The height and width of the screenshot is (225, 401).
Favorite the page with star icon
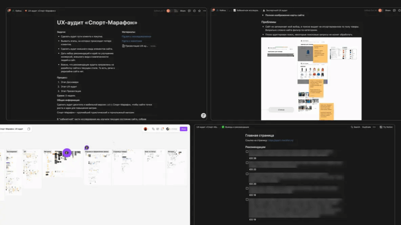click(199, 11)
